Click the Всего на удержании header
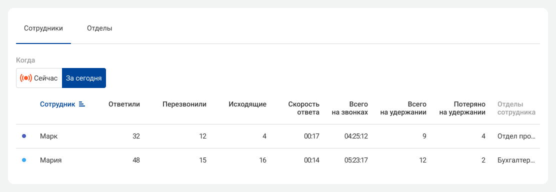Viewport: 556px width, 192px height. click(x=405, y=108)
